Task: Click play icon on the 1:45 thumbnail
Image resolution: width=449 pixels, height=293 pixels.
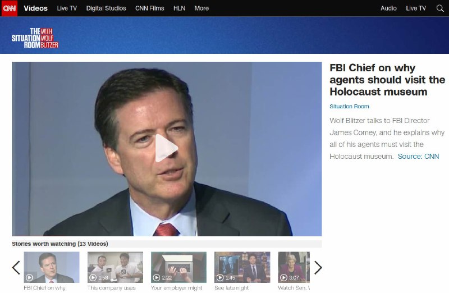Action: pos(220,277)
